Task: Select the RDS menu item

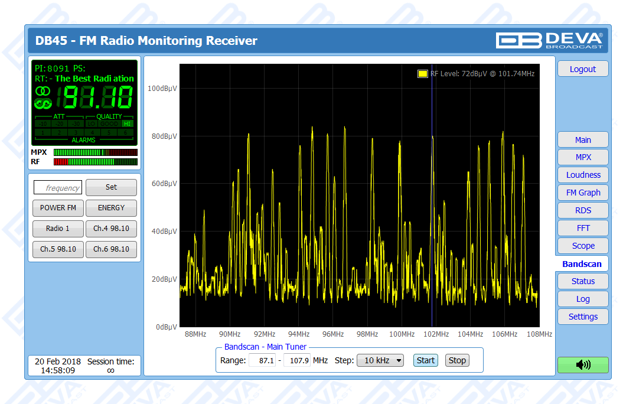Action: tap(582, 211)
